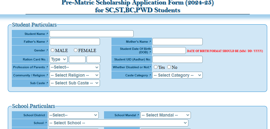Click the Whether Disabled or Not label
This screenshot has width=270, height=129.
(x=132, y=67)
